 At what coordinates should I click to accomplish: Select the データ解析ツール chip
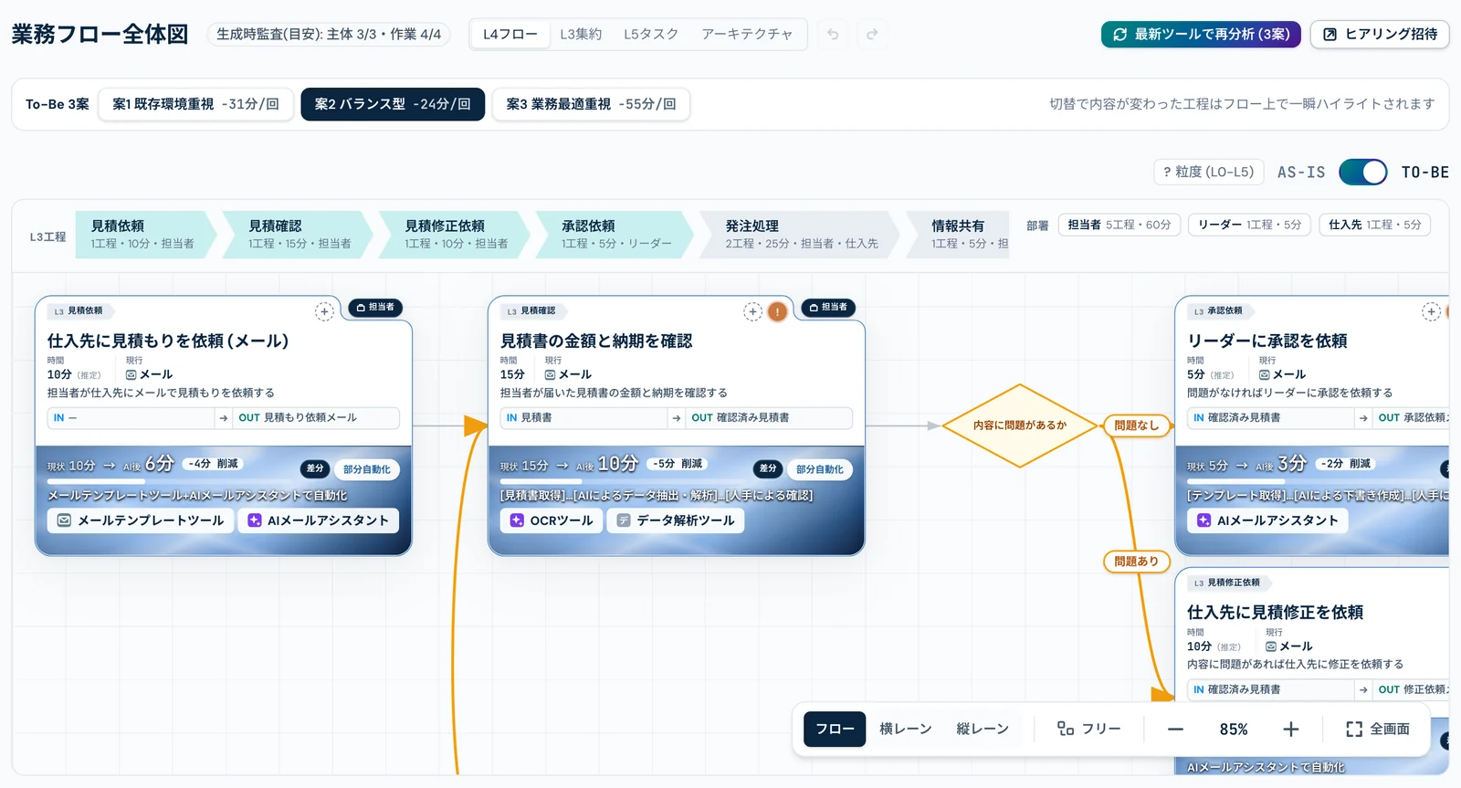676,520
